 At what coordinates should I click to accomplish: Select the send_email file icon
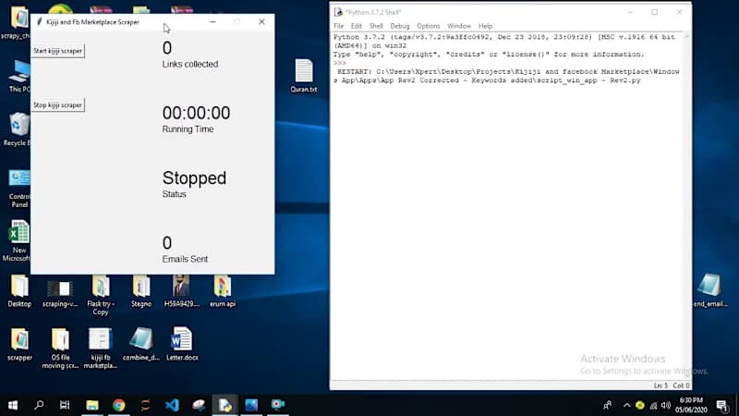point(709,291)
